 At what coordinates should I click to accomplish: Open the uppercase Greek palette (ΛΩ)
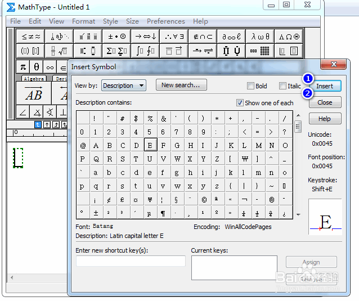pos(289,37)
